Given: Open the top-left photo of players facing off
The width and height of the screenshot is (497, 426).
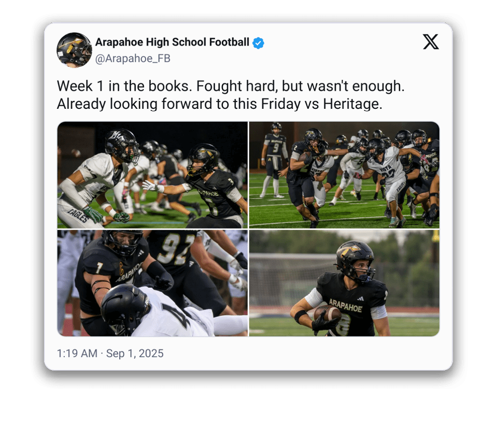Looking at the screenshot, I should tap(152, 175).
